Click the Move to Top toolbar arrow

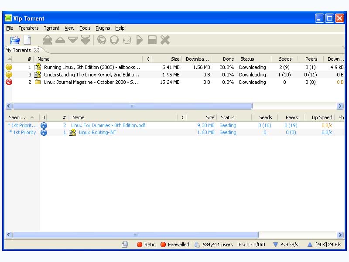pyautogui.click(x=48, y=40)
